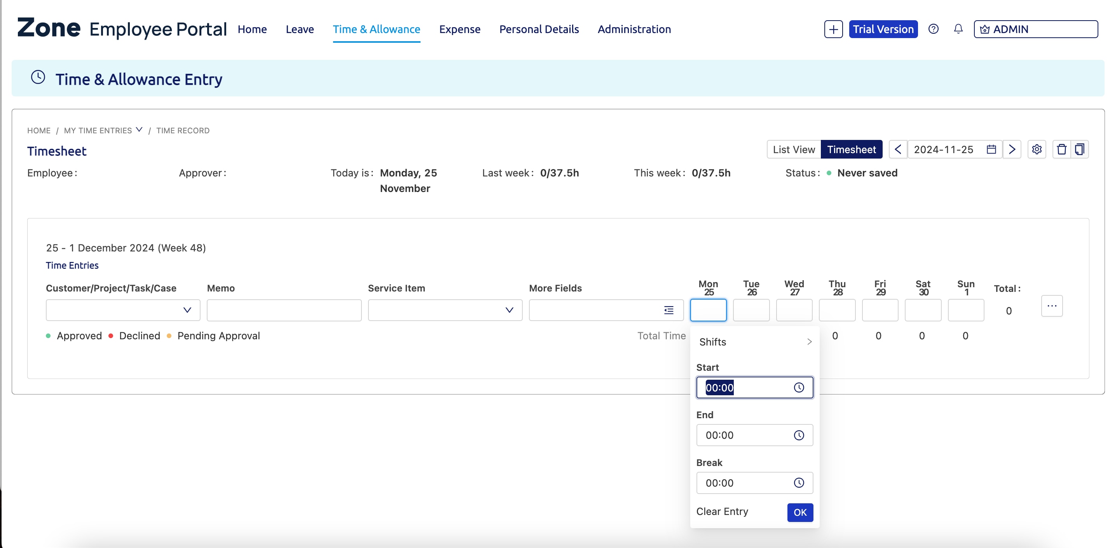Click clock icon in Start field
Viewport: 1117px width, 548px height.
(x=799, y=387)
